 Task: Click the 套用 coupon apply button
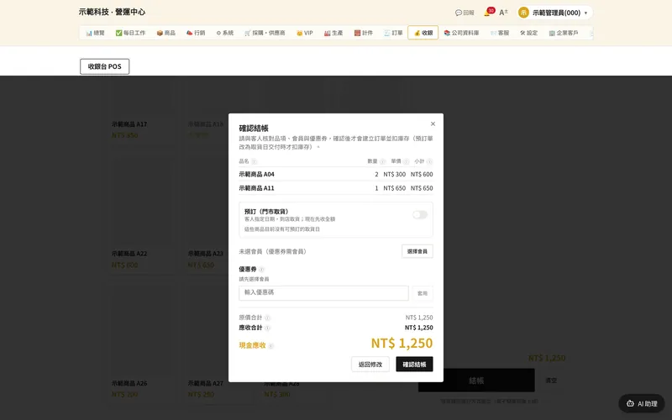[x=423, y=293]
